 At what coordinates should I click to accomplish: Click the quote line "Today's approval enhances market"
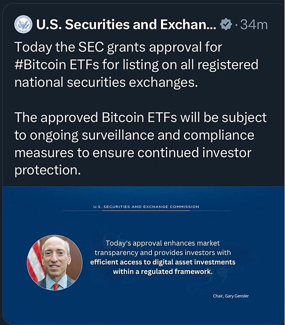point(162,243)
